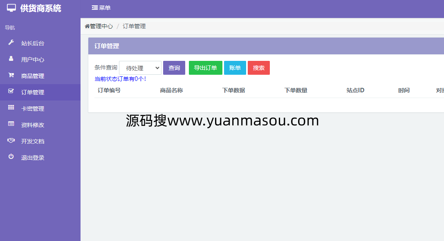444x241 pixels.
Task: Click the user icon beside 用户中心
Action: [x=11, y=59]
